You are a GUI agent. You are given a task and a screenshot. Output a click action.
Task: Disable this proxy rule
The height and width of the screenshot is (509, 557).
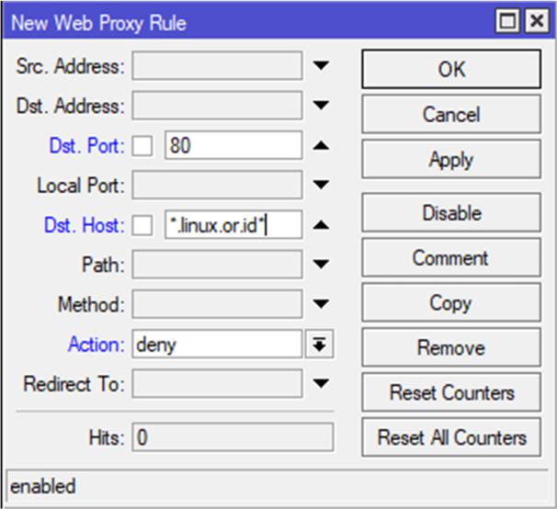(x=450, y=213)
